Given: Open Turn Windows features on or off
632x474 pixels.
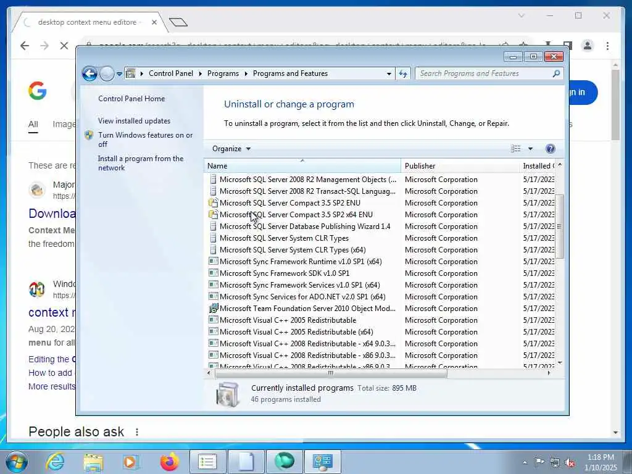Looking at the screenshot, I should point(145,139).
